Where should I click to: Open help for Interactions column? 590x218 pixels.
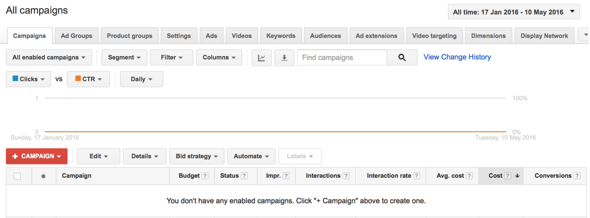346,176
